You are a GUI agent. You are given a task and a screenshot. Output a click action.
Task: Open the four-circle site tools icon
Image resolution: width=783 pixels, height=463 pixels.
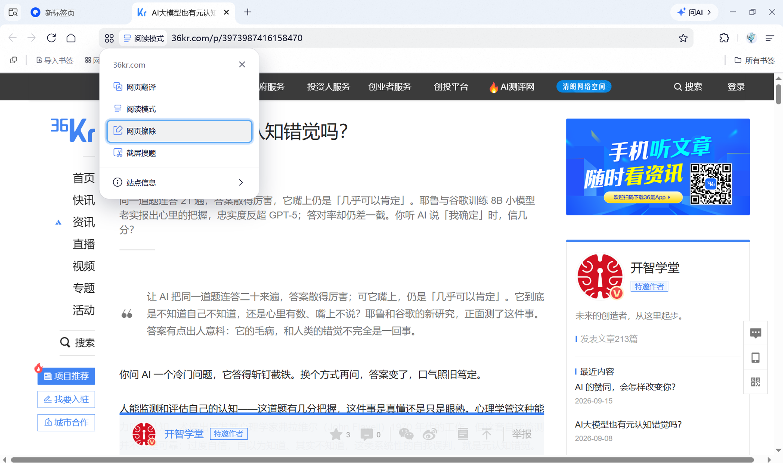tap(109, 38)
